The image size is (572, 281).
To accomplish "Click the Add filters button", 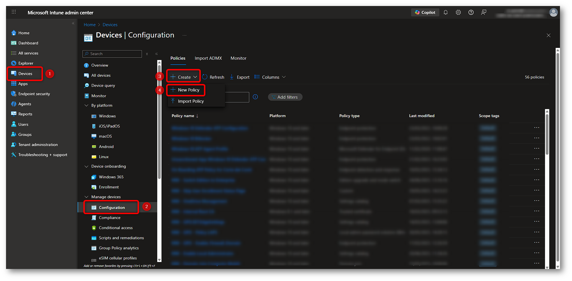I will [285, 97].
